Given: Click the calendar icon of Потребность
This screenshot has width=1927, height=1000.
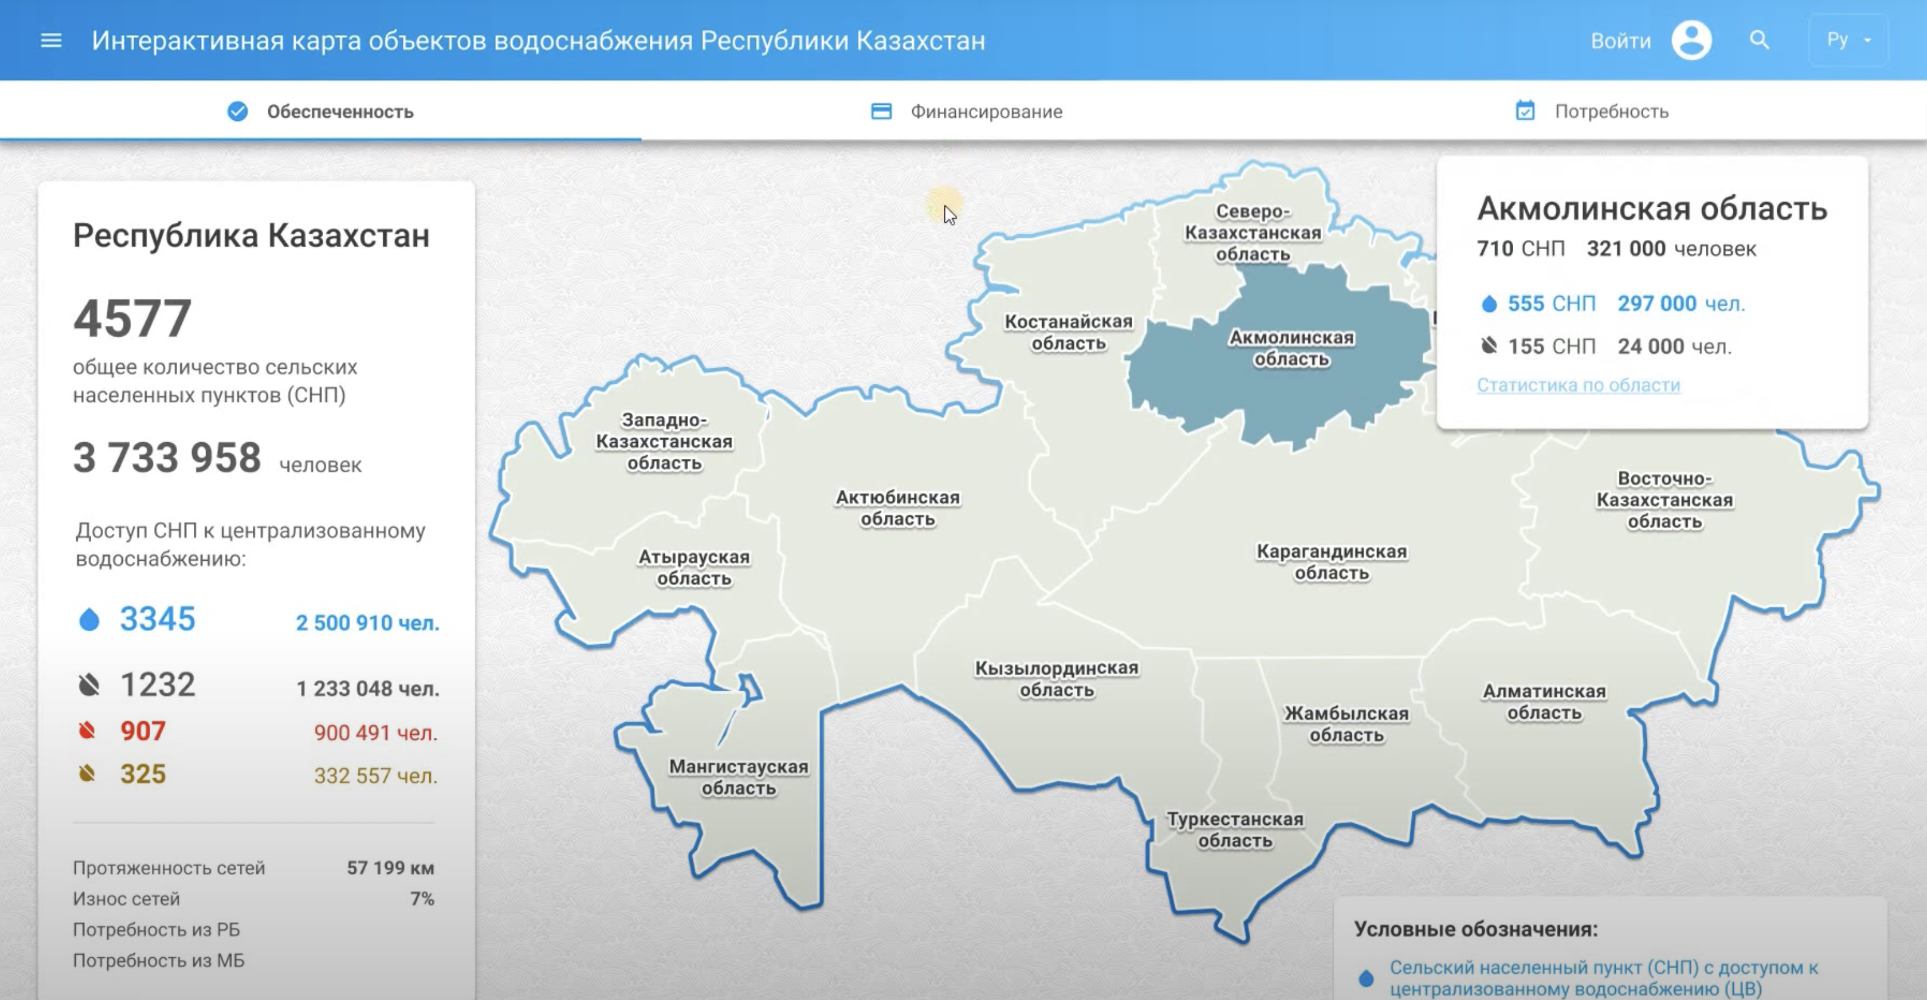Looking at the screenshot, I should (1525, 111).
